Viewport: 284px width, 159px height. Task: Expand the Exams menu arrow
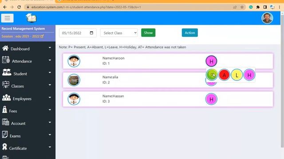pyautogui.click(x=50, y=135)
